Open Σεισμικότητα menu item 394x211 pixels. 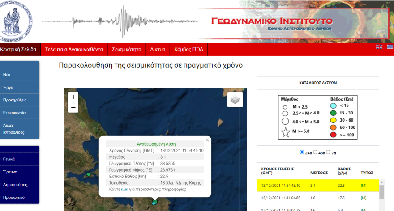pos(126,50)
